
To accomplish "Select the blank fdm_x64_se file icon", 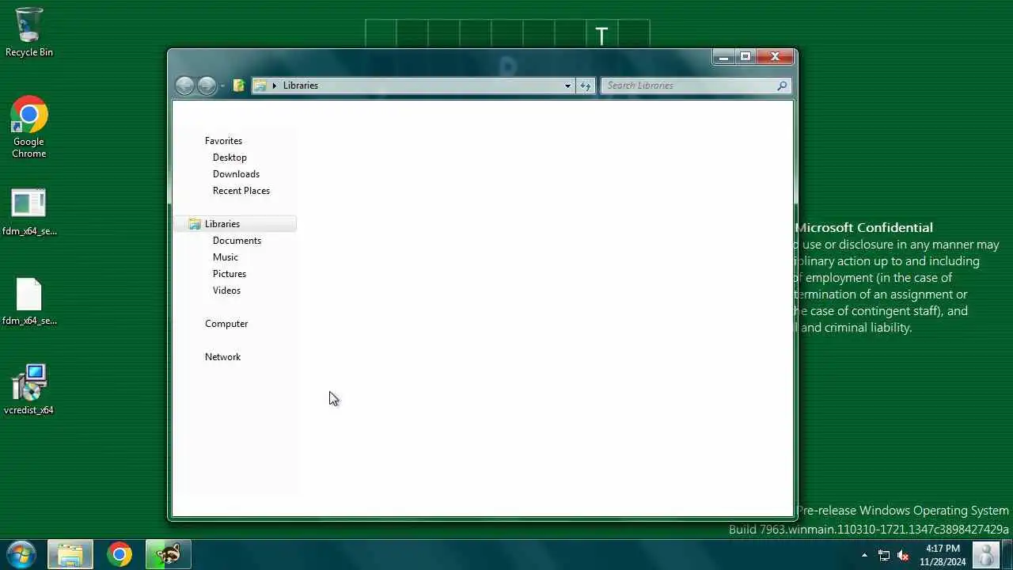I will pos(29,302).
